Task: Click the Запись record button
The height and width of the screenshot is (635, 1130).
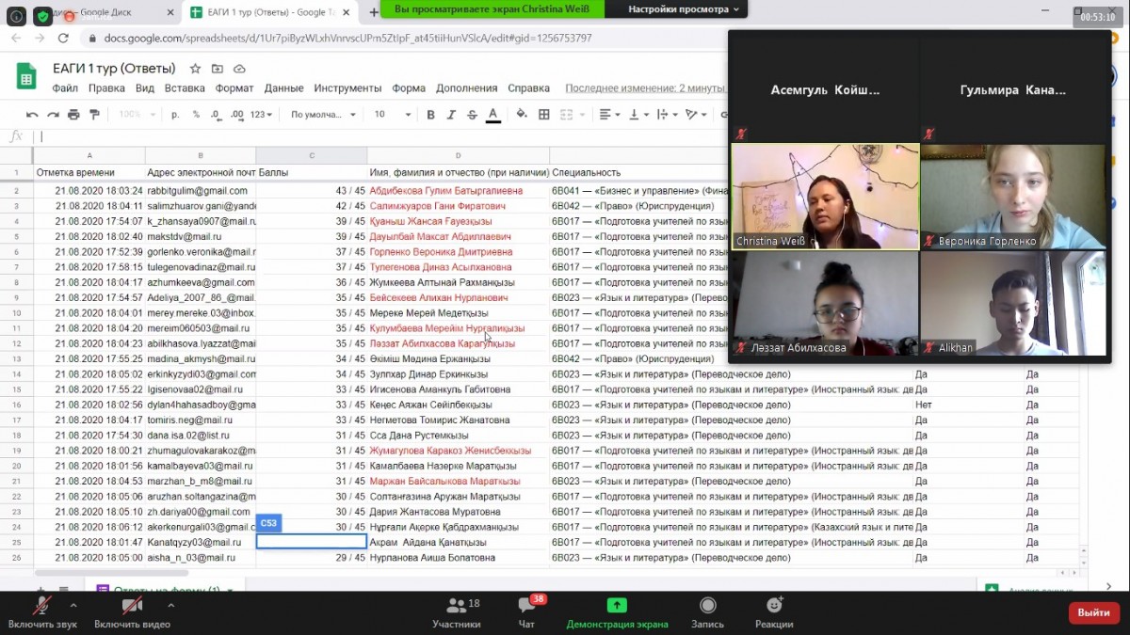Action: click(707, 612)
